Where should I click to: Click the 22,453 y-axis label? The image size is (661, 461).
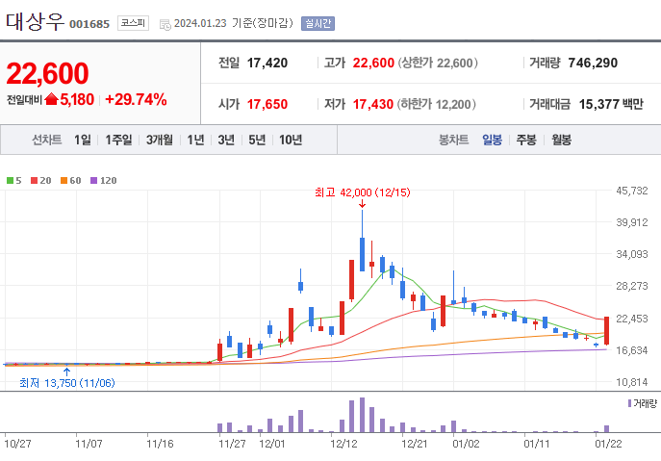point(632,319)
